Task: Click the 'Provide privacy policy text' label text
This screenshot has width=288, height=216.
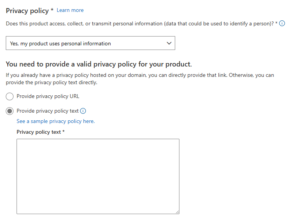Action: tap(48, 111)
